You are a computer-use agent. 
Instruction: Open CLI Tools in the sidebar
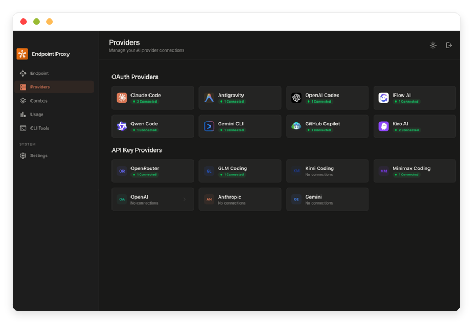tap(54, 128)
